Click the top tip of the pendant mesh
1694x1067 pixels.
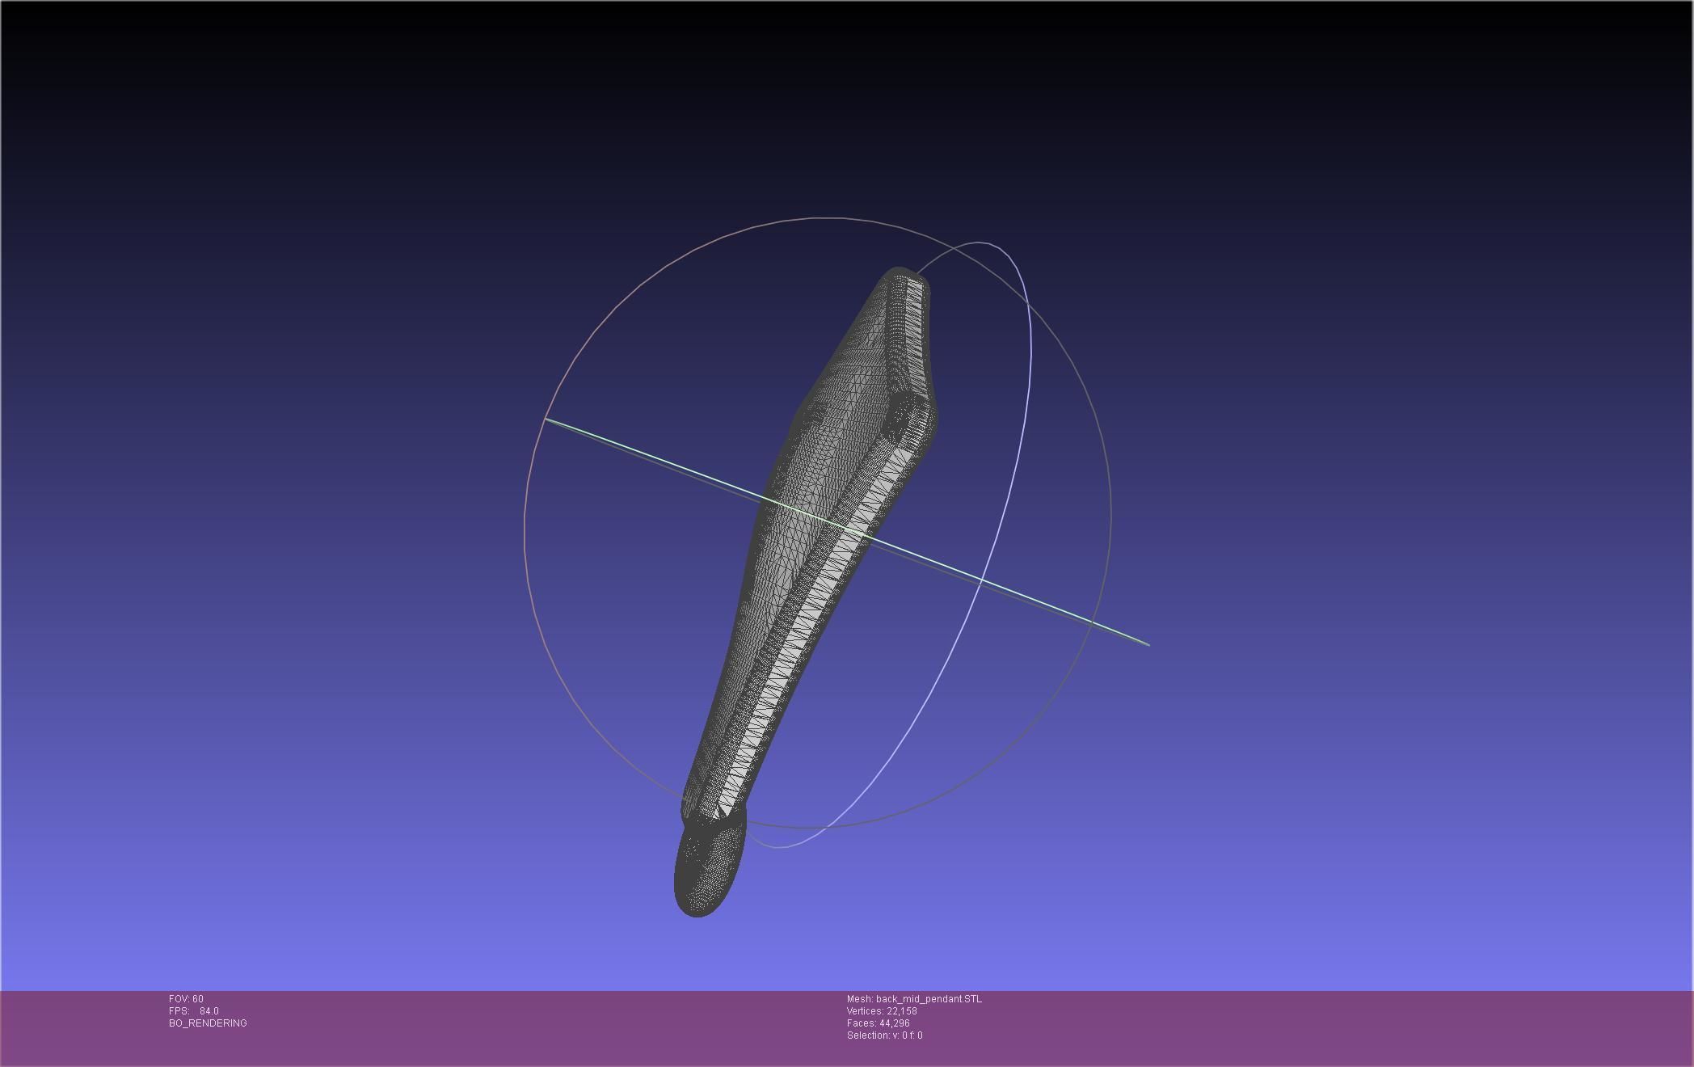pos(900,273)
